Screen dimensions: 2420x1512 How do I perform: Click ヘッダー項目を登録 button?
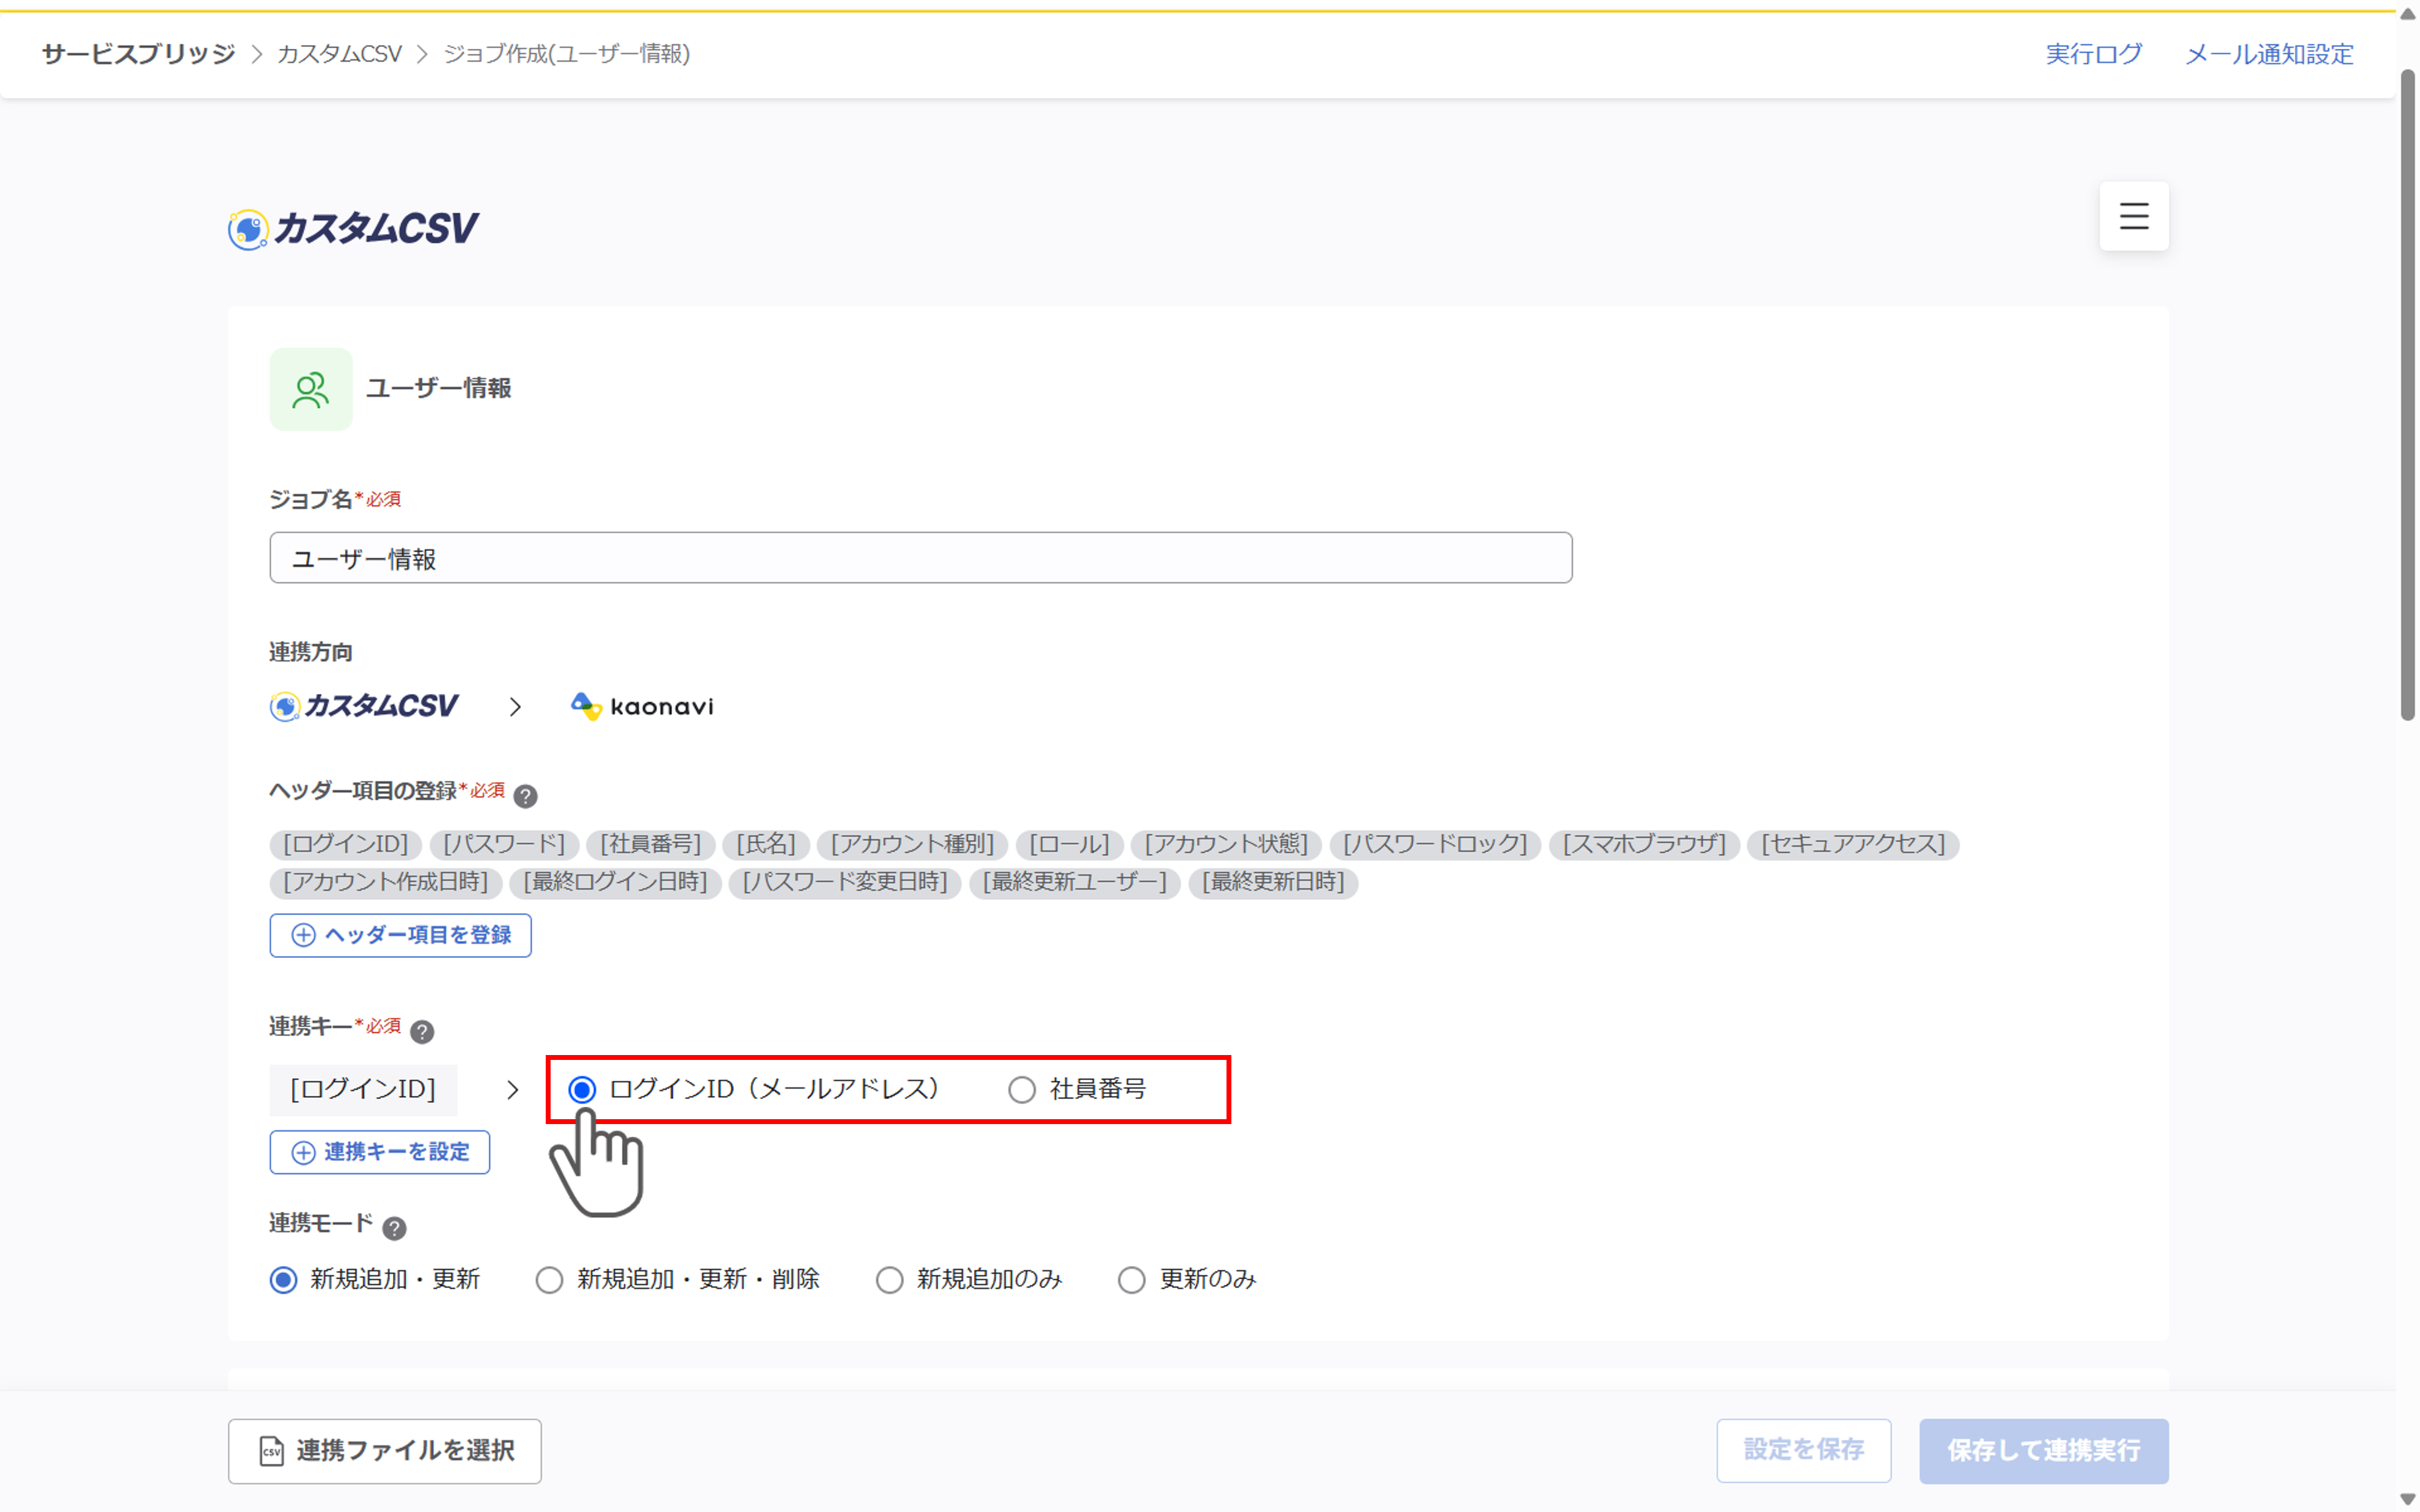coord(400,935)
